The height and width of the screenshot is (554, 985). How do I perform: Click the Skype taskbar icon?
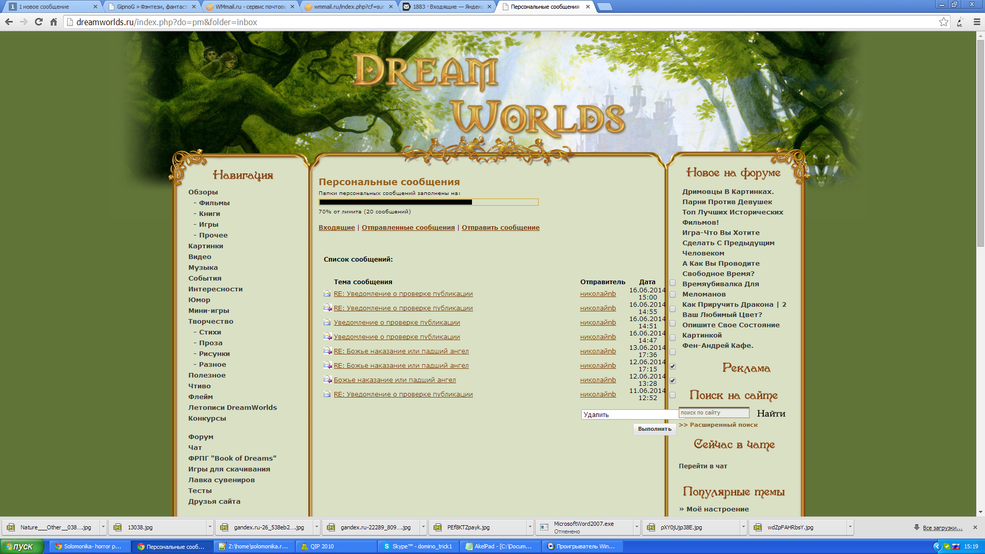coord(387,546)
